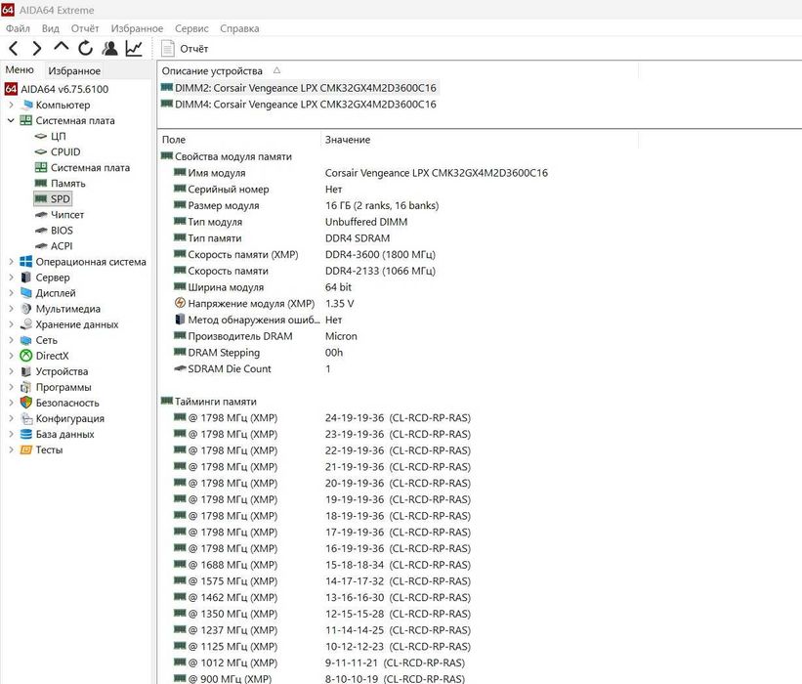This screenshot has width=802, height=684.
Task: Click the Forward navigation arrow
Action: (x=37, y=49)
